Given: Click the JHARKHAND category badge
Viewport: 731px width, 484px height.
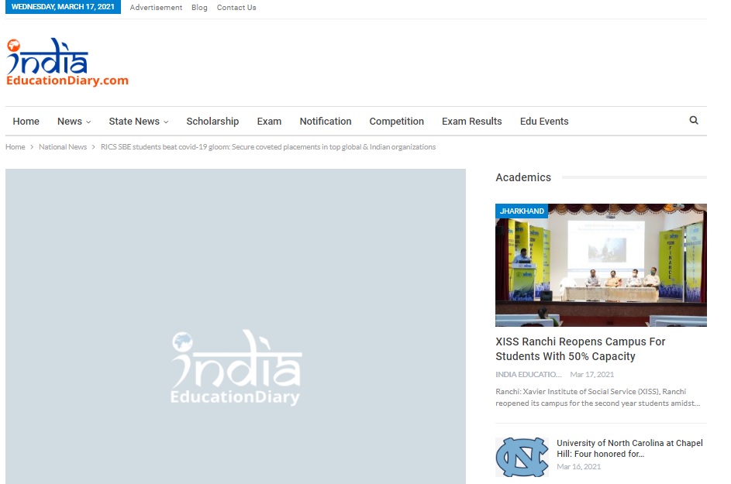Looking at the screenshot, I should (x=522, y=211).
